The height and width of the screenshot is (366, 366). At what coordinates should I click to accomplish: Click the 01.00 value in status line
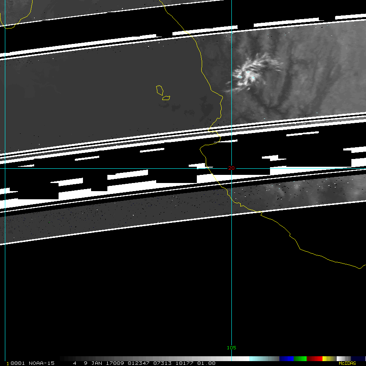tap(206, 363)
